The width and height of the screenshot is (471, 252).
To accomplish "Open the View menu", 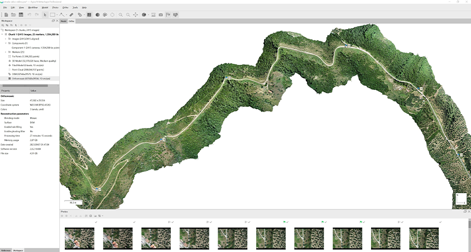I will click(21, 7).
